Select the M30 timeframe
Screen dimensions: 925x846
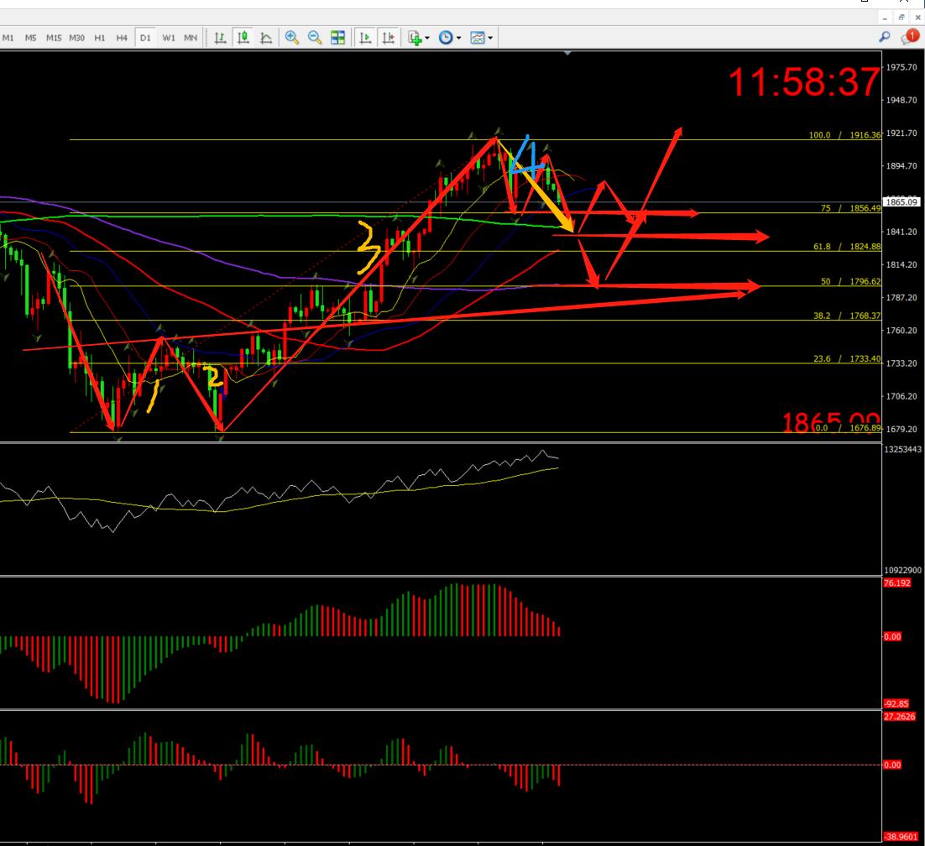tap(76, 38)
